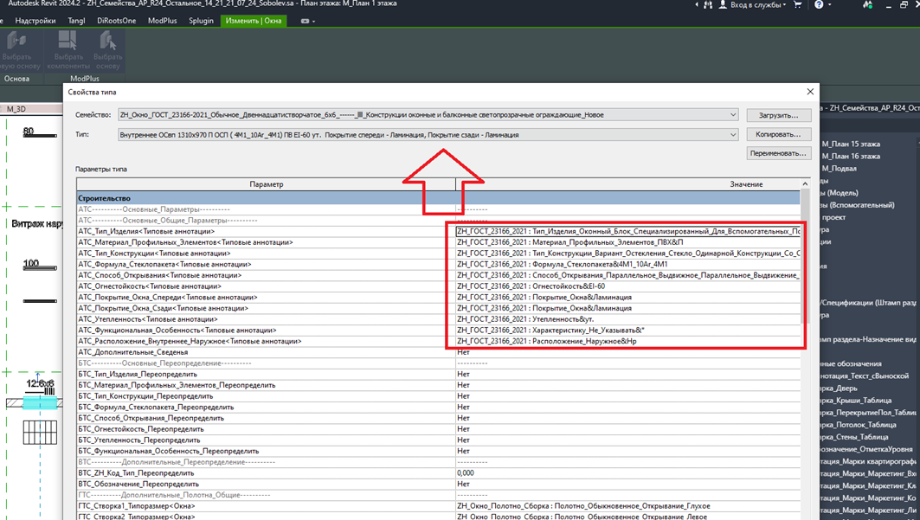
Task: Expand the help menu dropdown arrow
Action: pos(829,4)
